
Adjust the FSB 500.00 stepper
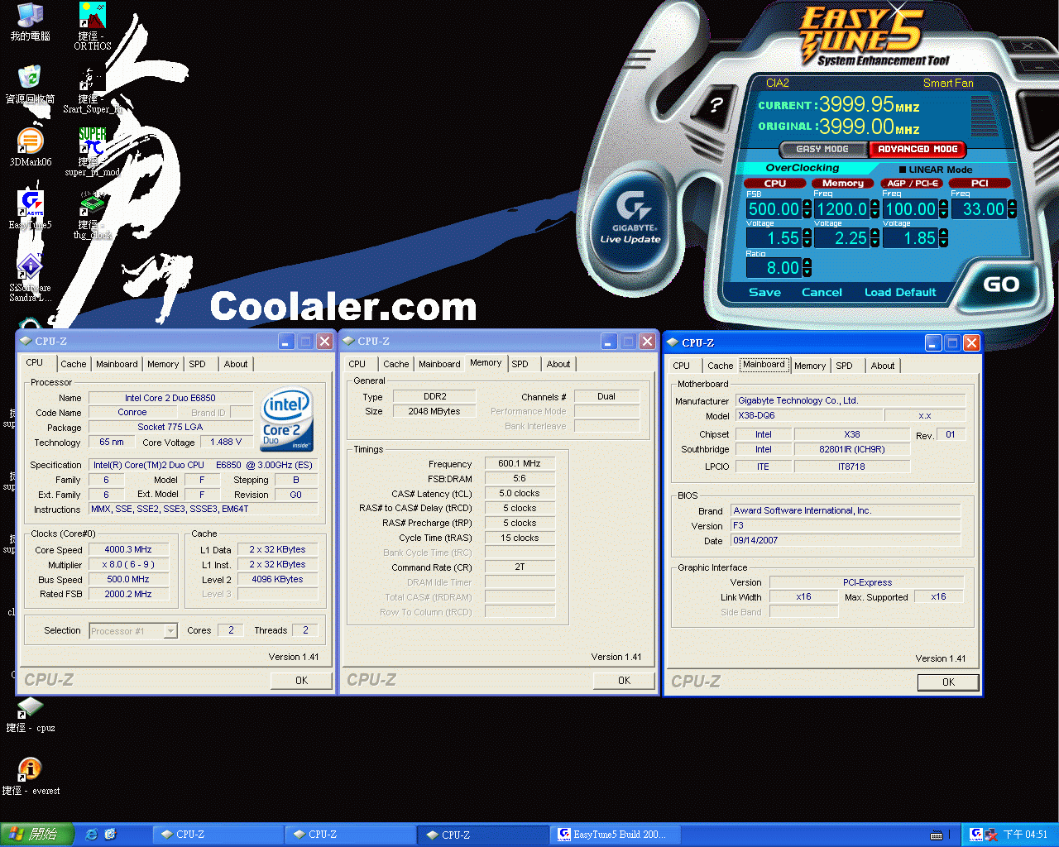(x=807, y=209)
